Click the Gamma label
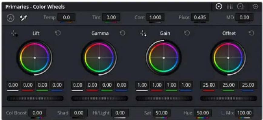Viewport: 263px width, 120px height. (x=100, y=33)
